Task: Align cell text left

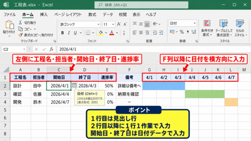Action: tap(135, 33)
